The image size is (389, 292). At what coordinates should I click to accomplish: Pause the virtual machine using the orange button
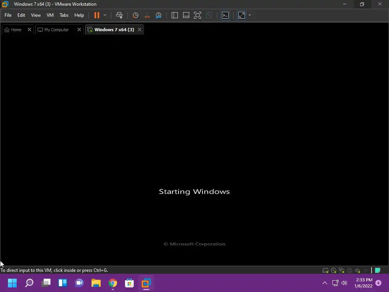click(x=97, y=15)
